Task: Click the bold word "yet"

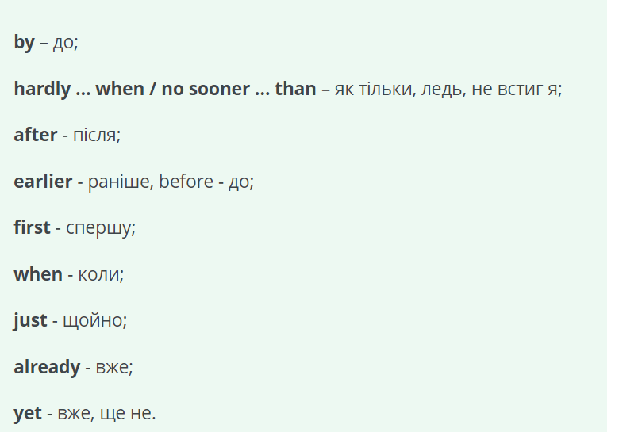Action: 28,414
